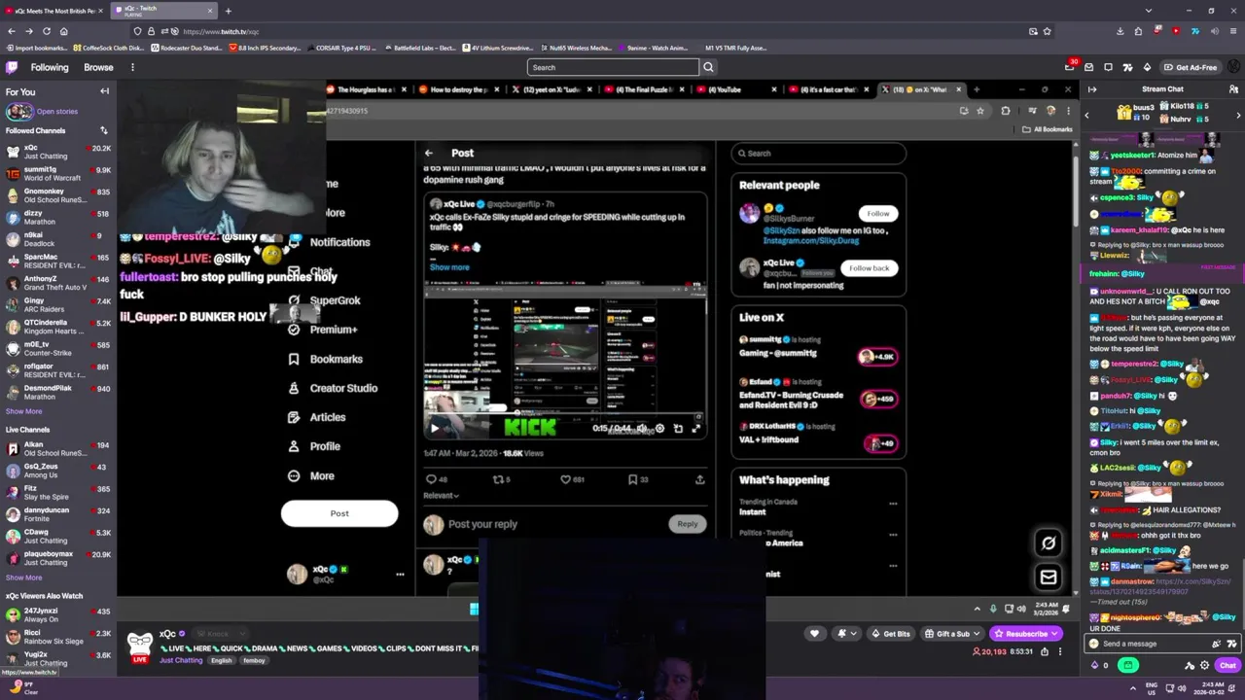
Task: Click the English stream tag
Action: [222, 660]
